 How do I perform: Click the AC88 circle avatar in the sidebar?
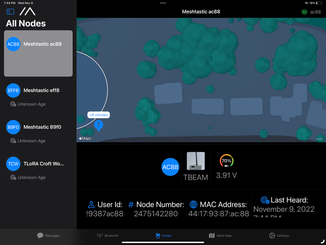[14, 44]
